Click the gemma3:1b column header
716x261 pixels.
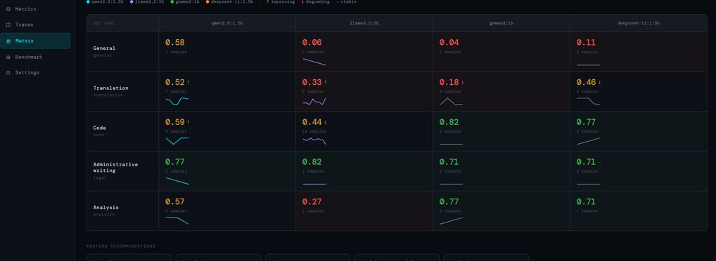501,23
